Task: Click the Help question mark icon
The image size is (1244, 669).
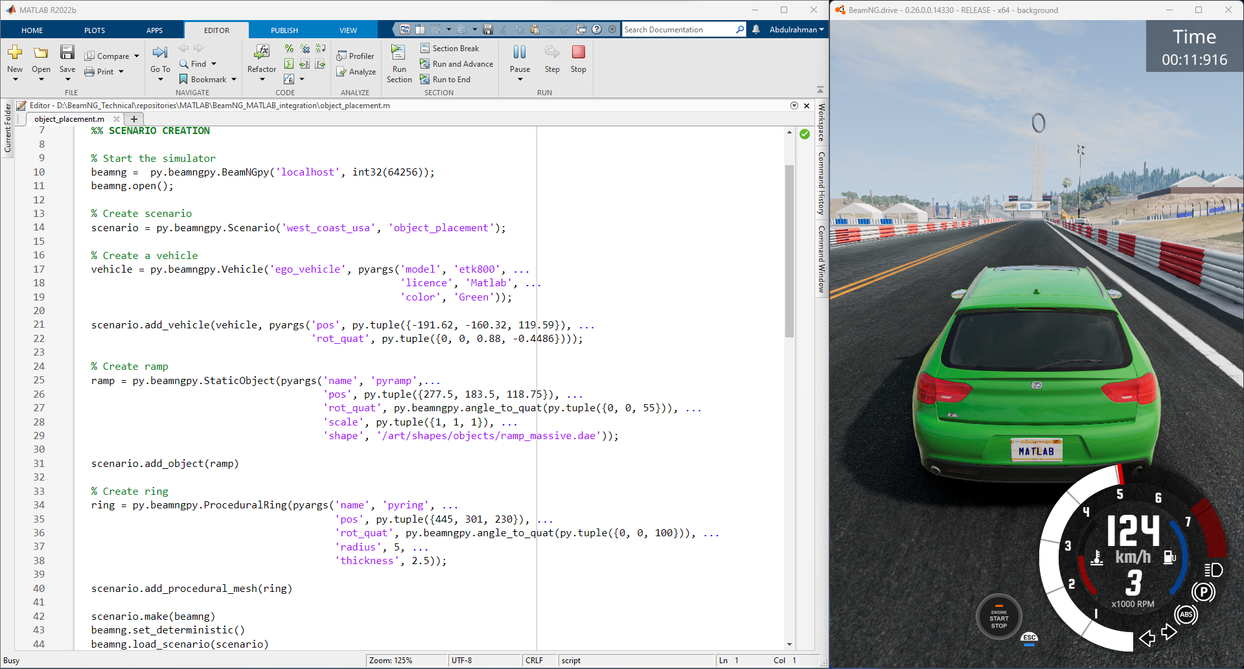Action: click(597, 30)
